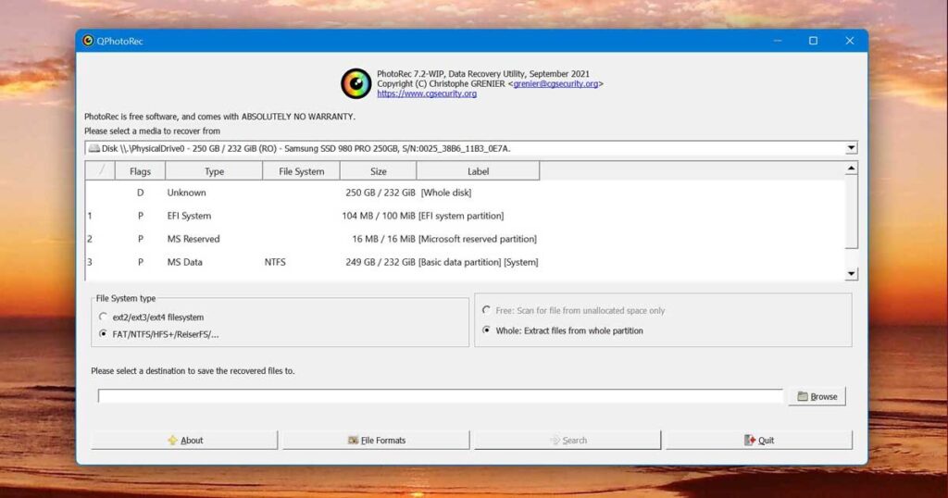948x498 pixels.
Task: Click the grenier@cgsecurity.org email link
Action: pyautogui.click(x=555, y=83)
